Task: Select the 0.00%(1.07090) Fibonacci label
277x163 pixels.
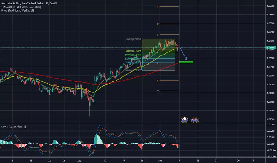Action: coord(134,39)
